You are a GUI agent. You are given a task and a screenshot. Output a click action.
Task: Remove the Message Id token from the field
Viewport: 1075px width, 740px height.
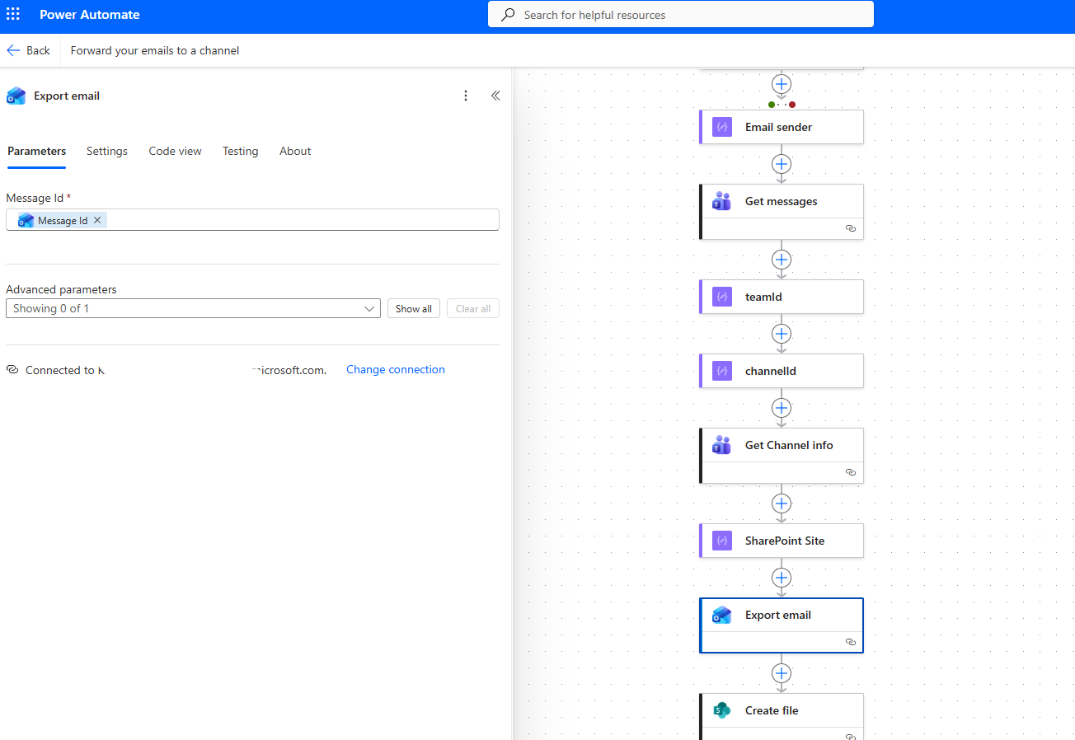pyautogui.click(x=97, y=220)
